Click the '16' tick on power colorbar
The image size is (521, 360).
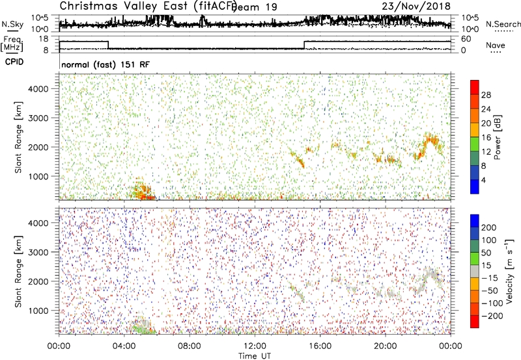click(486, 138)
